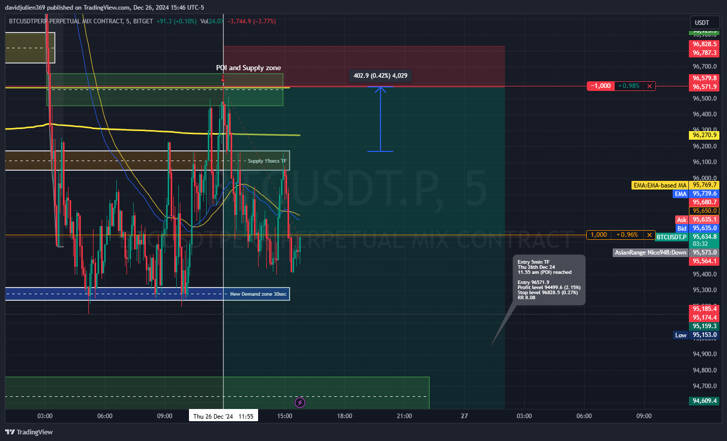Image resolution: width=727 pixels, height=441 pixels.
Task: Select the POI and Supply zone text
Action: coord(248,68)
